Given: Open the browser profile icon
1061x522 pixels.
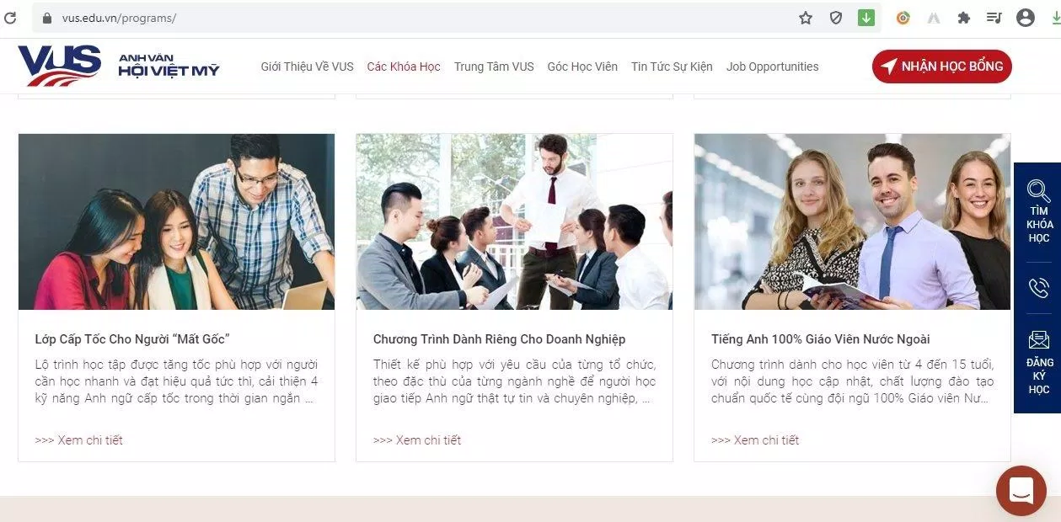Looking at the screenshot, I should click(1024, 17).
